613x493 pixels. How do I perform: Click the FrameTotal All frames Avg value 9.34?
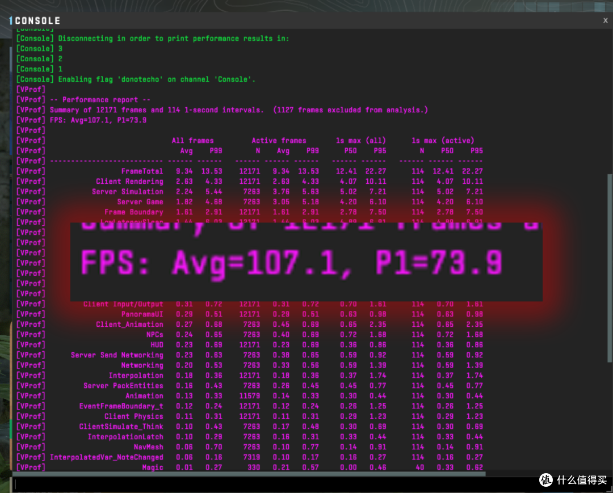[184, 171]
